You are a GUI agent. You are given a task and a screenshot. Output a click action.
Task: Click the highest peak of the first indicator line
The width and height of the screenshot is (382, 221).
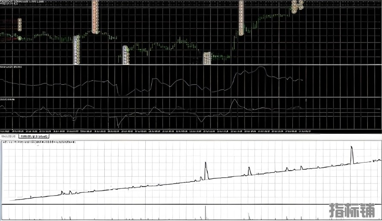pyautogui.click(x=261, y=68)
